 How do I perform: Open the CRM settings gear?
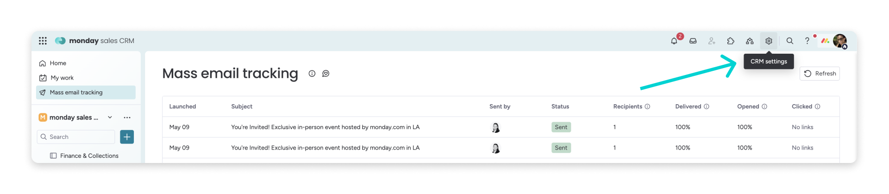[x=769, y=41]
